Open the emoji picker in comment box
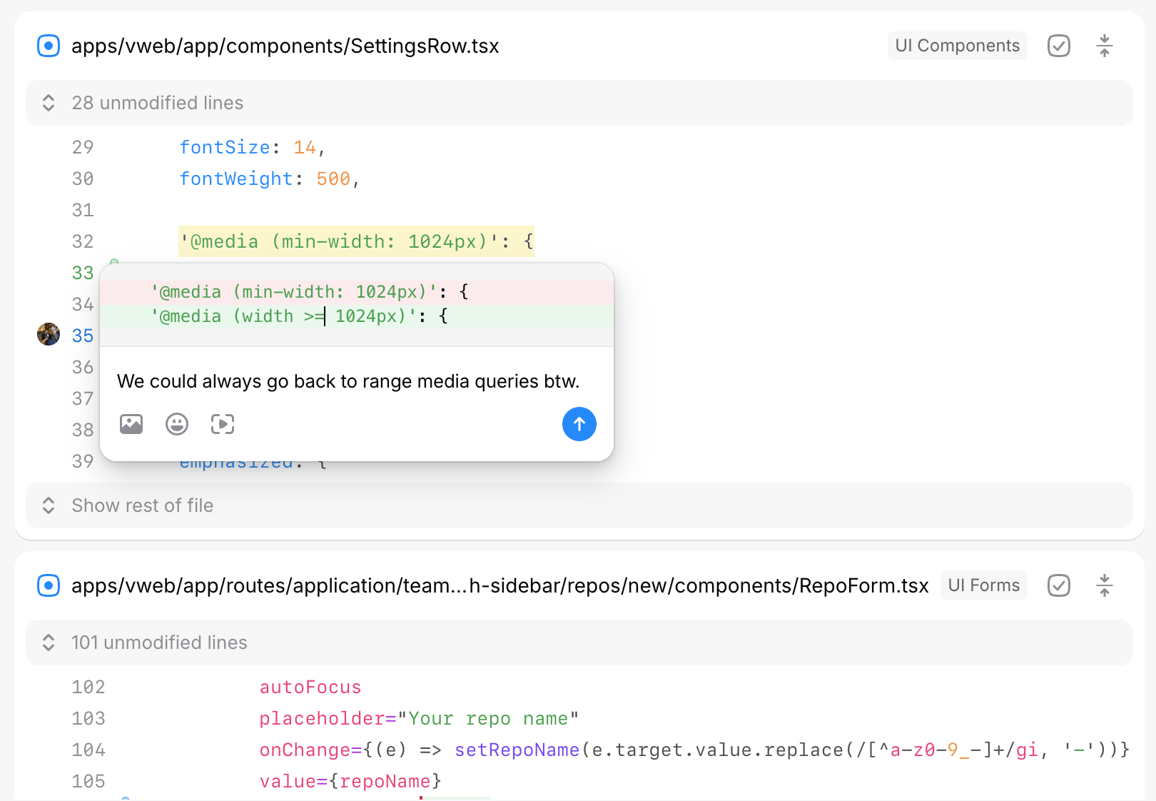 [x=177, y=424]
